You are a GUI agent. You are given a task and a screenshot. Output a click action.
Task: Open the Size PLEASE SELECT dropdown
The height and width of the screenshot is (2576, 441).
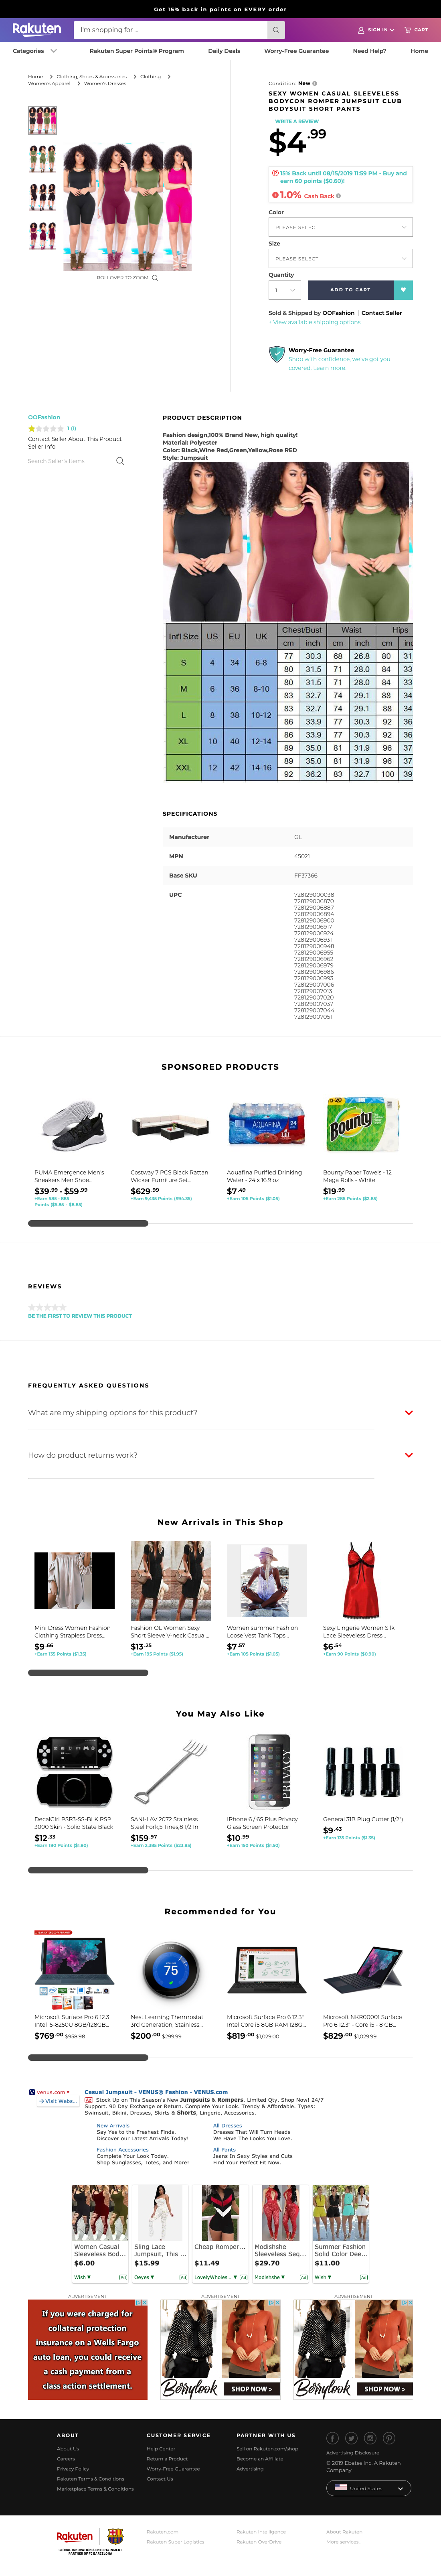coord(340,258)
